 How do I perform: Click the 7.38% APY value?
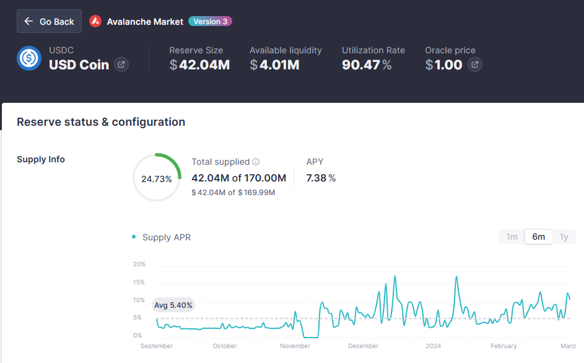(321, 178)
